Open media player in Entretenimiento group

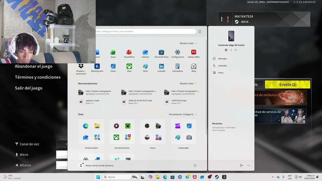click(116, 126)
